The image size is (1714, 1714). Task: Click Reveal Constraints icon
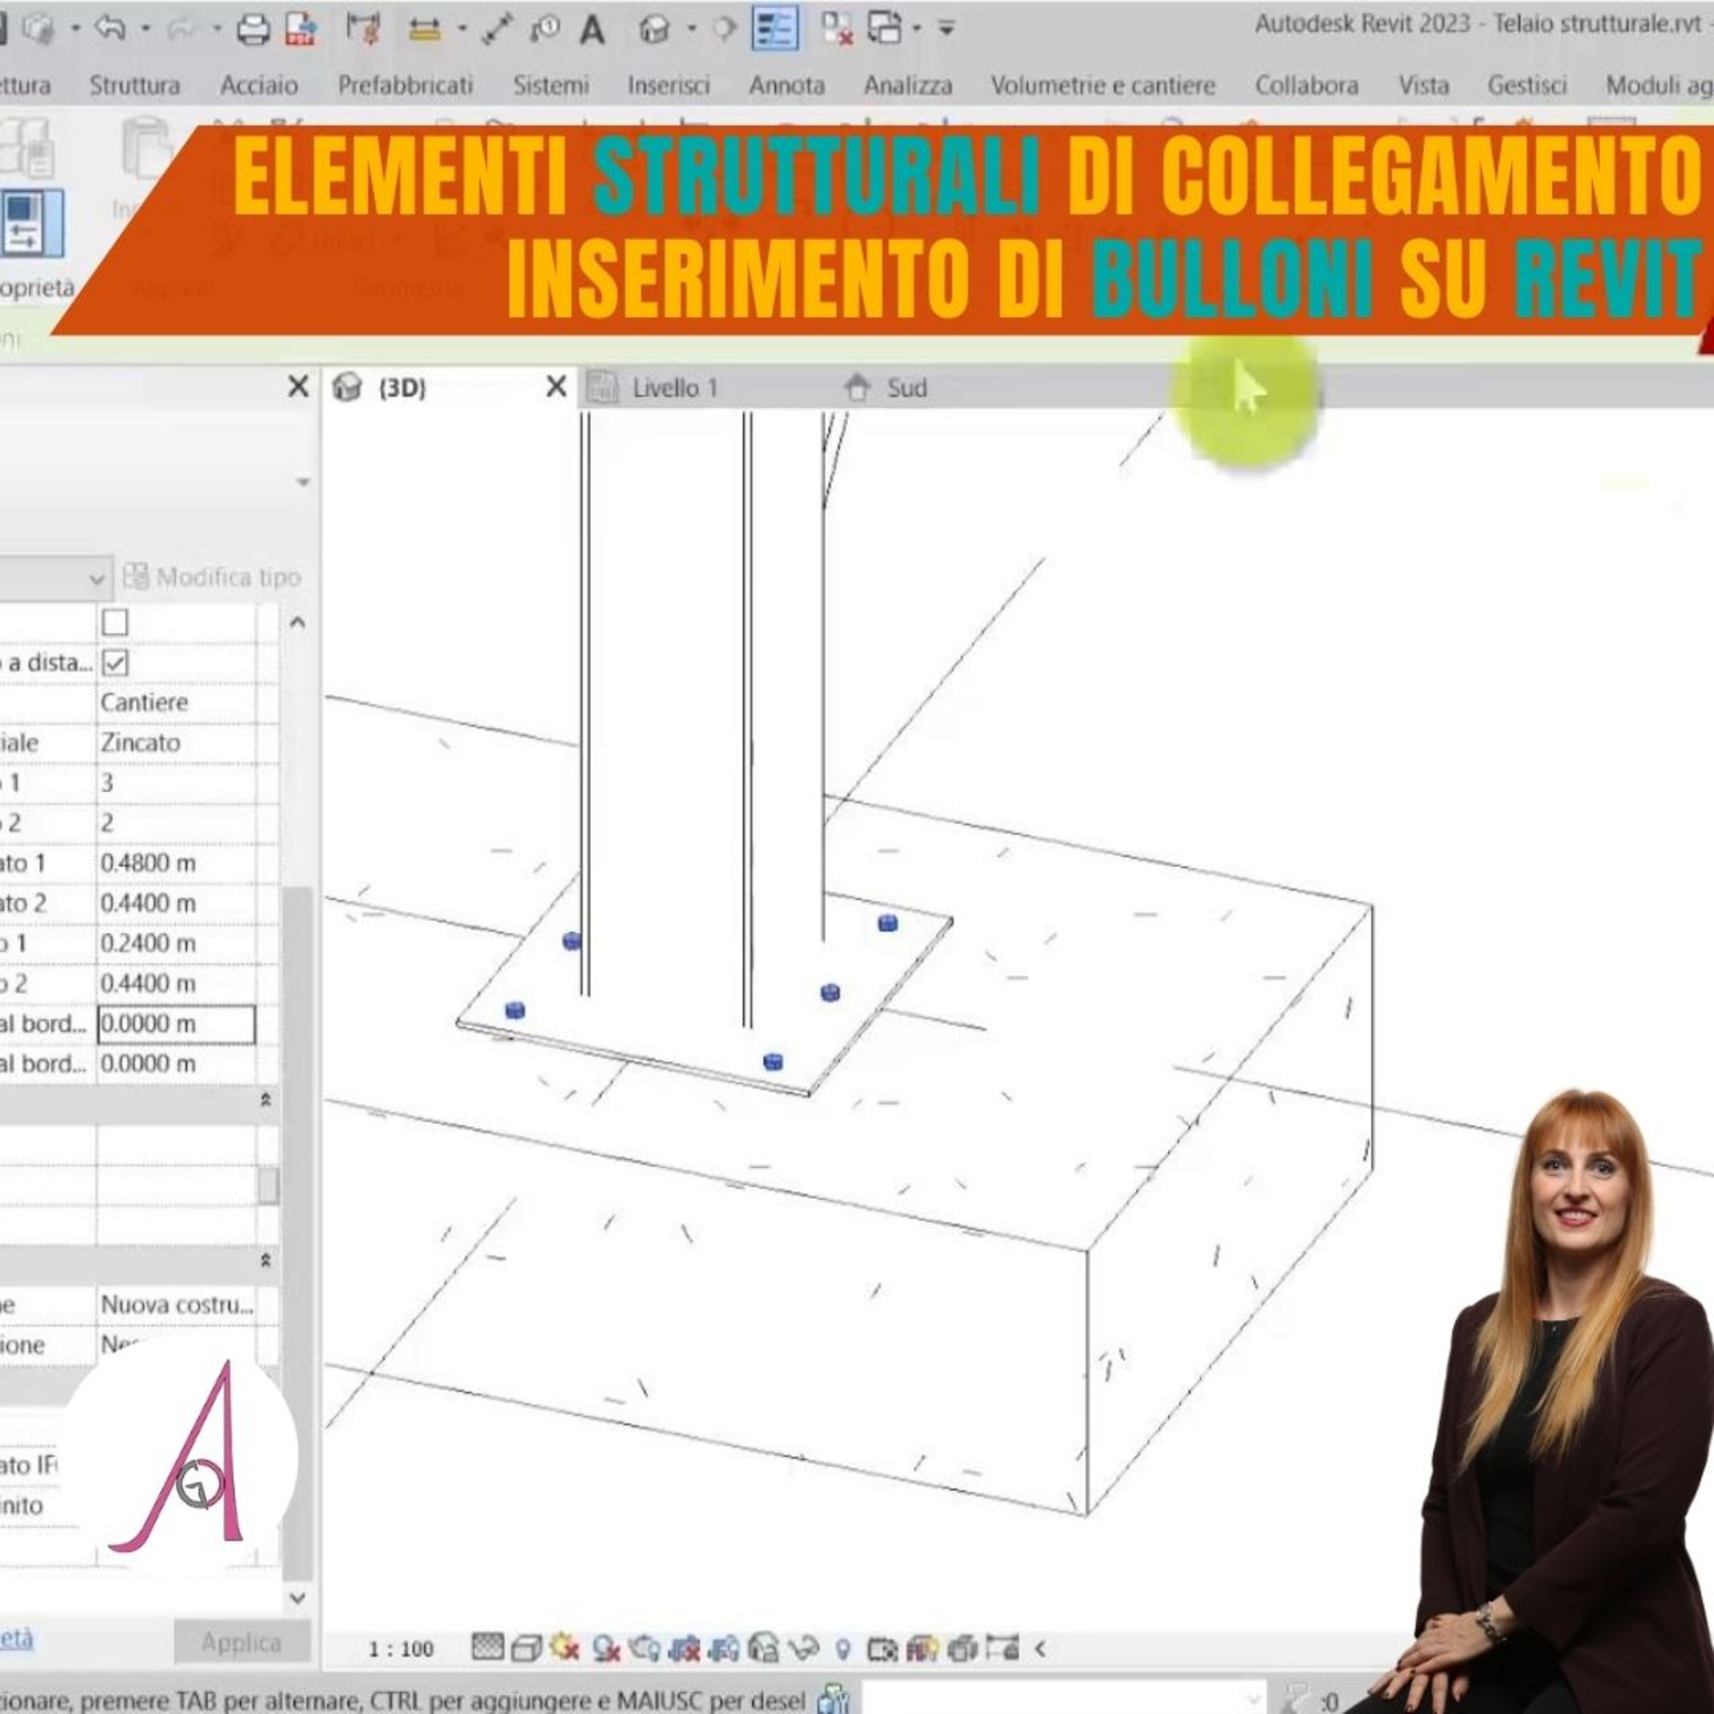pyautogui.click(x=1002, y=1648)
